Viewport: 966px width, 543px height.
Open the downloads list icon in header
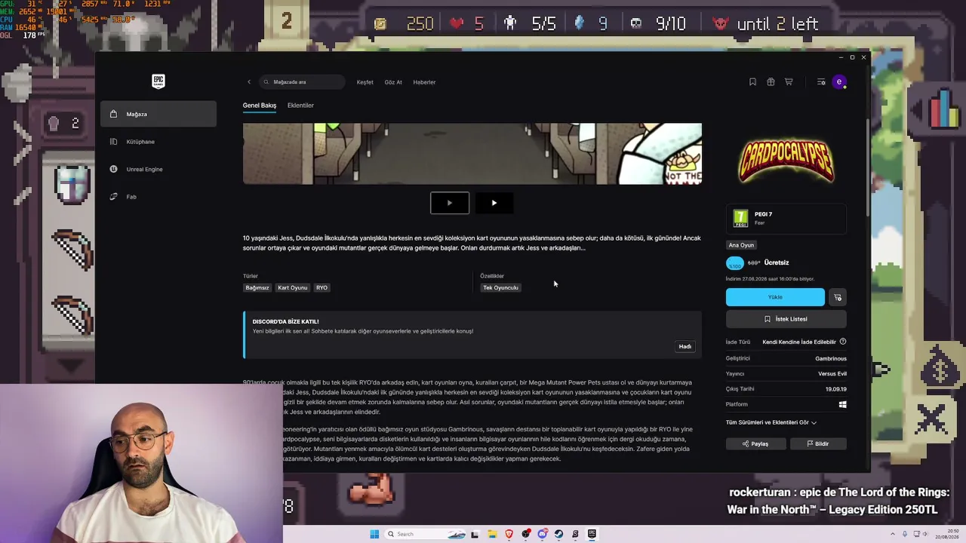(821, 82)
